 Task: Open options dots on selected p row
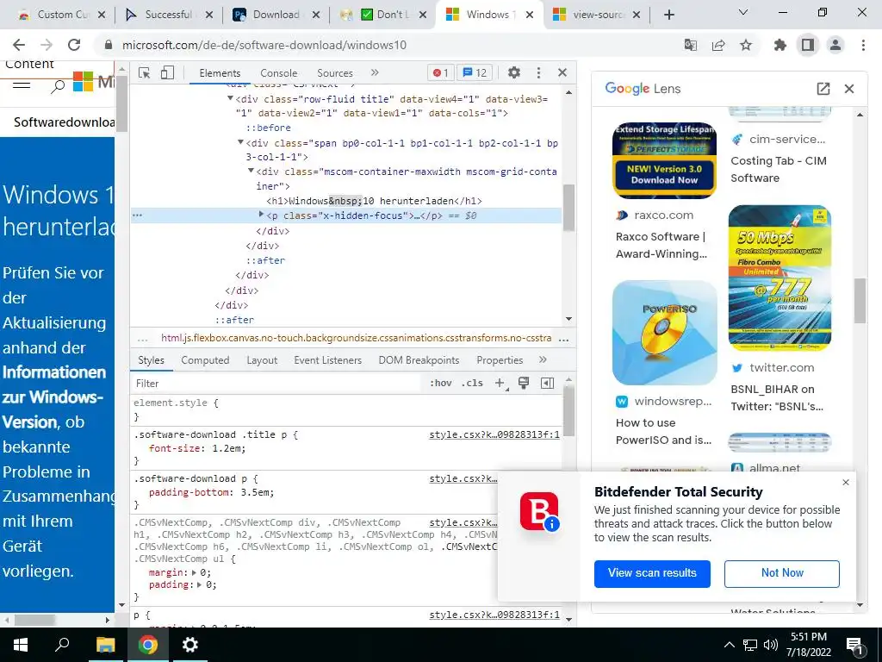click(x=137, y=215)
